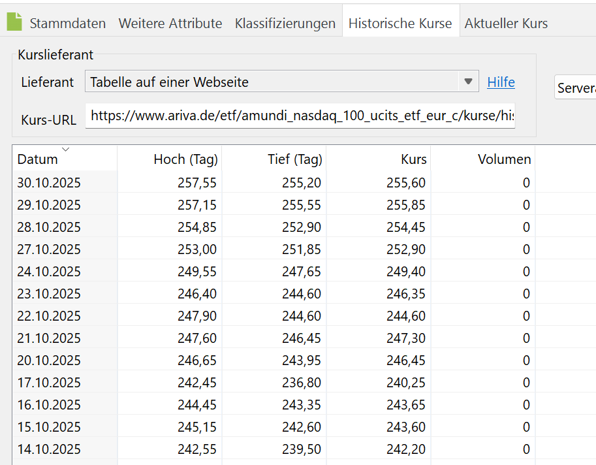Screen dimensions: 596x465
Task: Expand the Lieferant dropdown arrow
Action: pyautogui.click(x=467, y=82)
